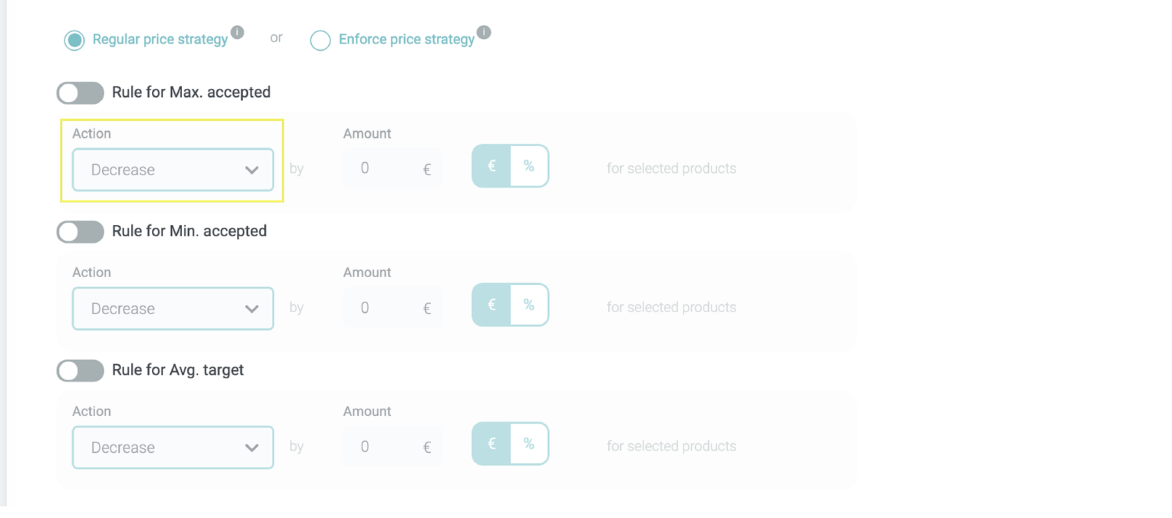Select percent unit for Max. accepted rule
The height and width of the screenshot is (518, 1172).
(529, 166)
